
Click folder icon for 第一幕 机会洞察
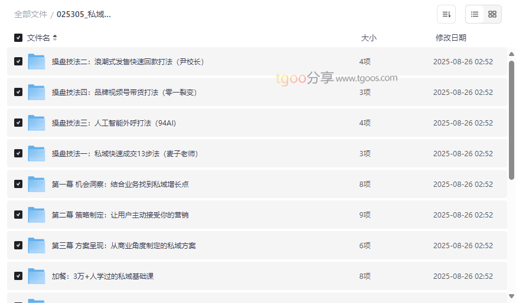coord(37,184)
